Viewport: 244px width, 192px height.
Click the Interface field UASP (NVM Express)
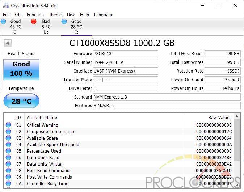(126, 71)
